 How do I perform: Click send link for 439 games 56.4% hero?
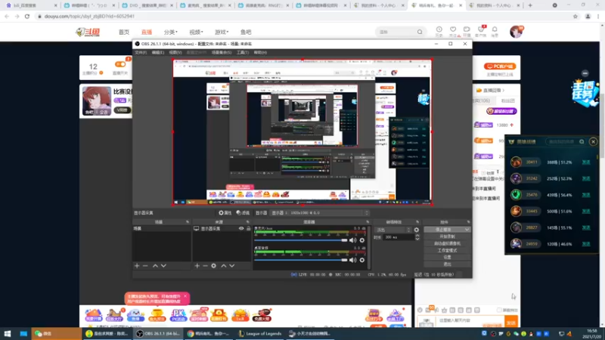[585, 195]
